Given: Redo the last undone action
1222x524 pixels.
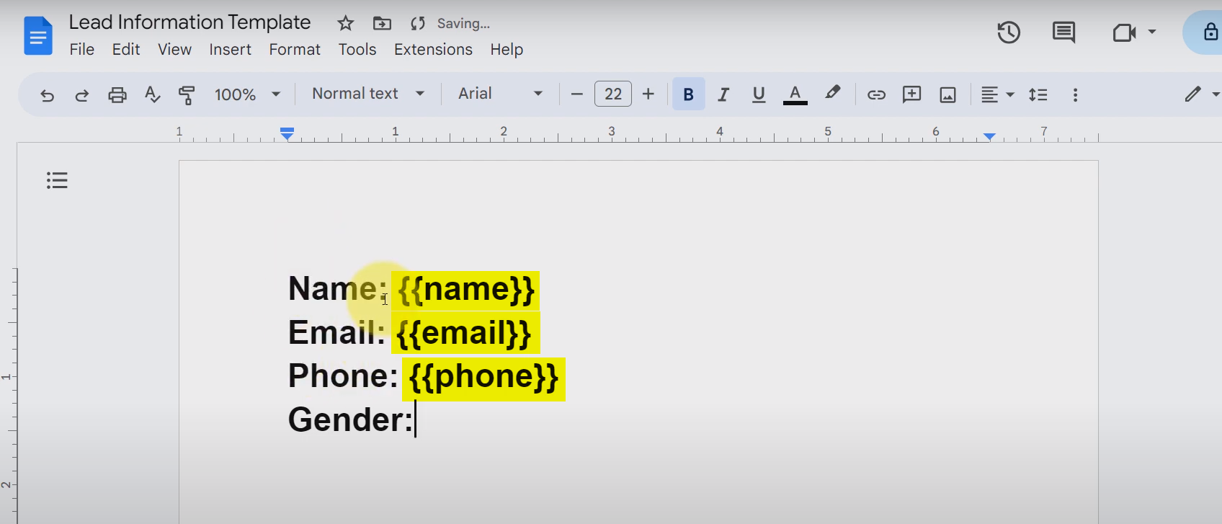Looking at the screenshot, I should pos(81,94).
